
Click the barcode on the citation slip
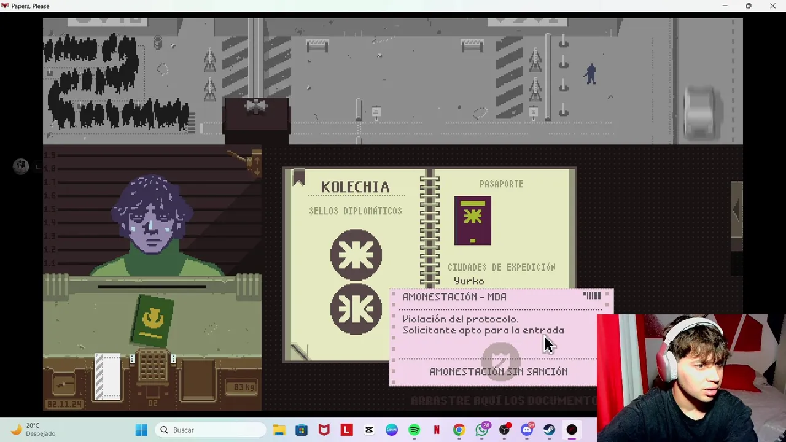point(592,297)
